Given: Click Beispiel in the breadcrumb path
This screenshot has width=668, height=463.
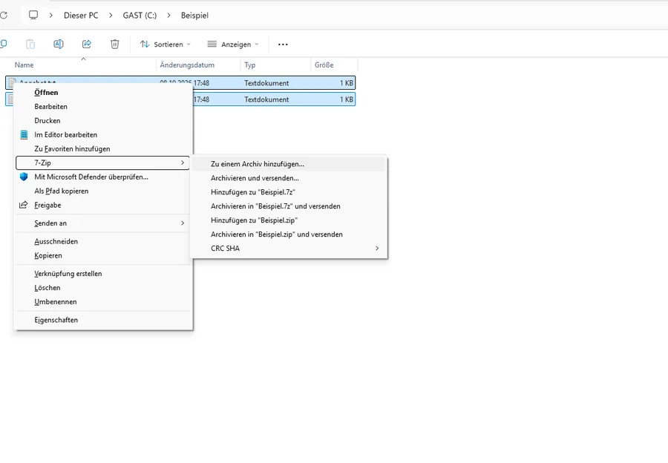Looking at the screenshot, I should (194, 16).
